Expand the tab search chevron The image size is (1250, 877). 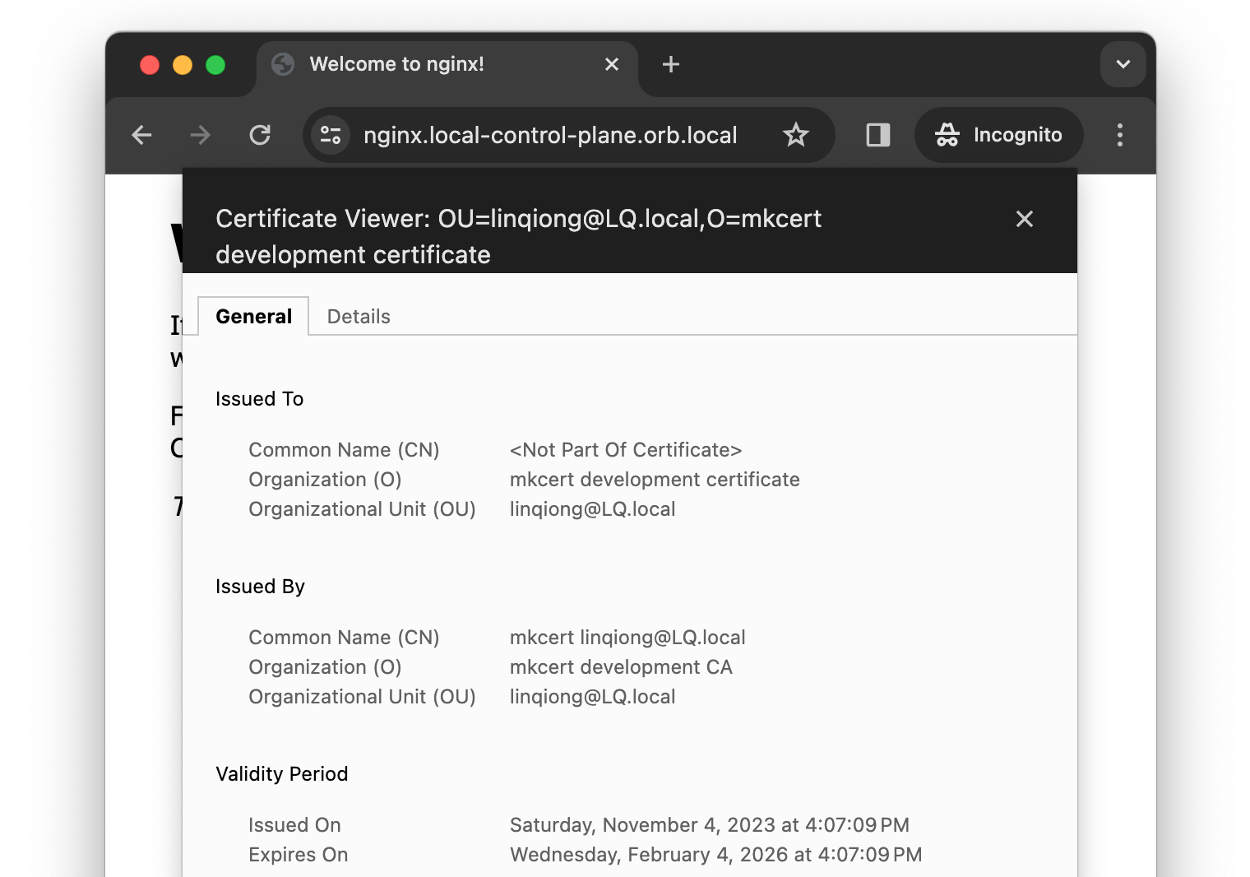[1123, 64]
